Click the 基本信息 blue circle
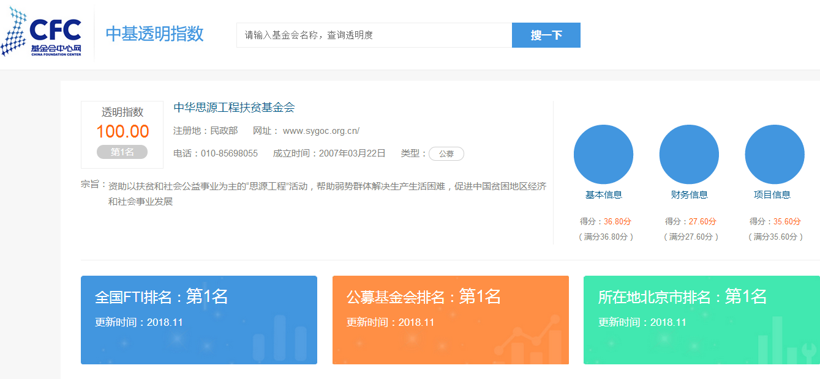This screenshot has width=820, height=379. coord(603,155)
